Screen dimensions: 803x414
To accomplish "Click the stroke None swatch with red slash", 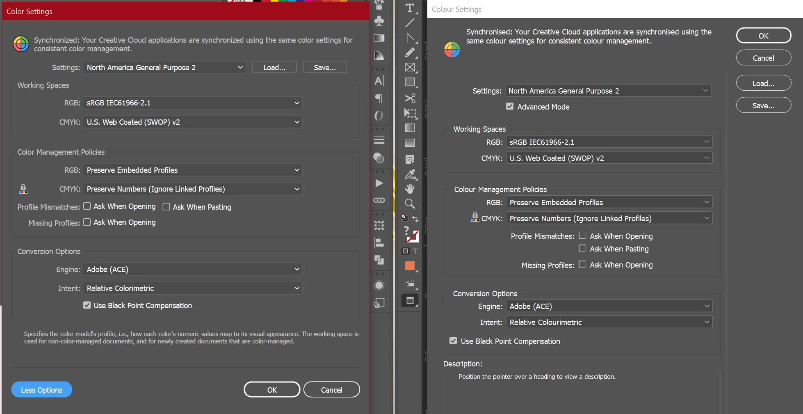I will 413,237.
